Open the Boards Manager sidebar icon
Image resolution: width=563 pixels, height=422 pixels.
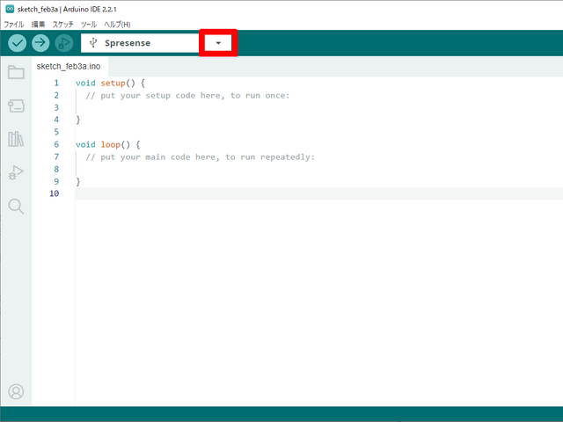[16, 105]
